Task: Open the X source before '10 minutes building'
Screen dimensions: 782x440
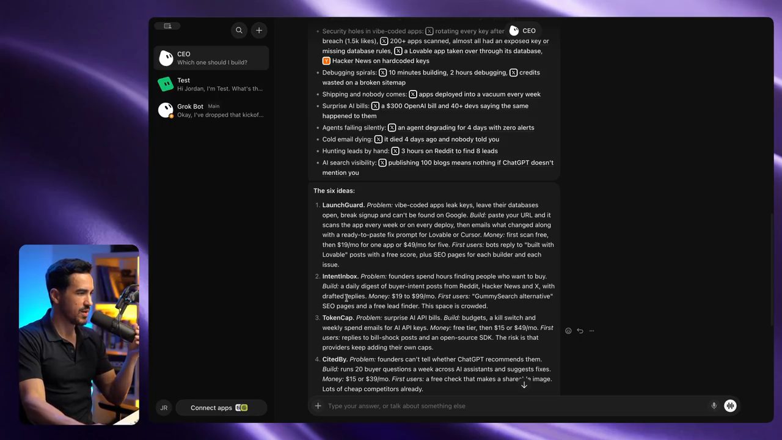Action: click(383, 72)
